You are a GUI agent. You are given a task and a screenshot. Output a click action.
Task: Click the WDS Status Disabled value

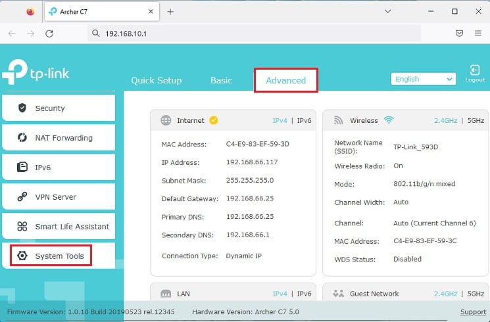point(407,259)
